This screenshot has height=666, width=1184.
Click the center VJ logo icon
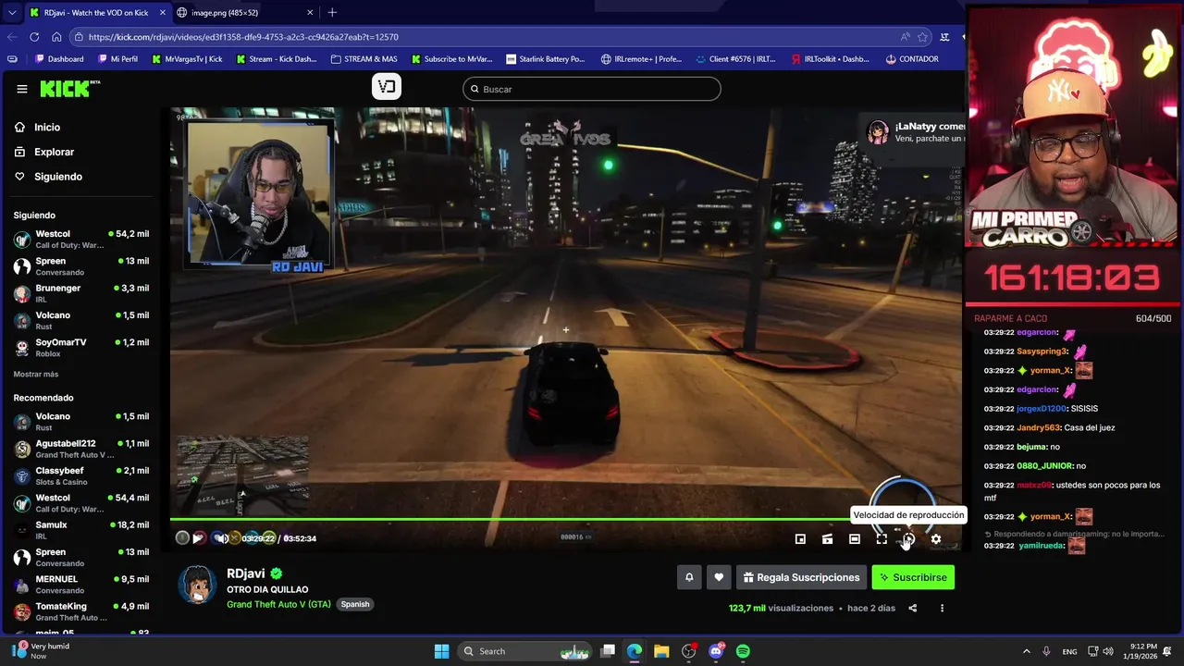pos(387,86)
